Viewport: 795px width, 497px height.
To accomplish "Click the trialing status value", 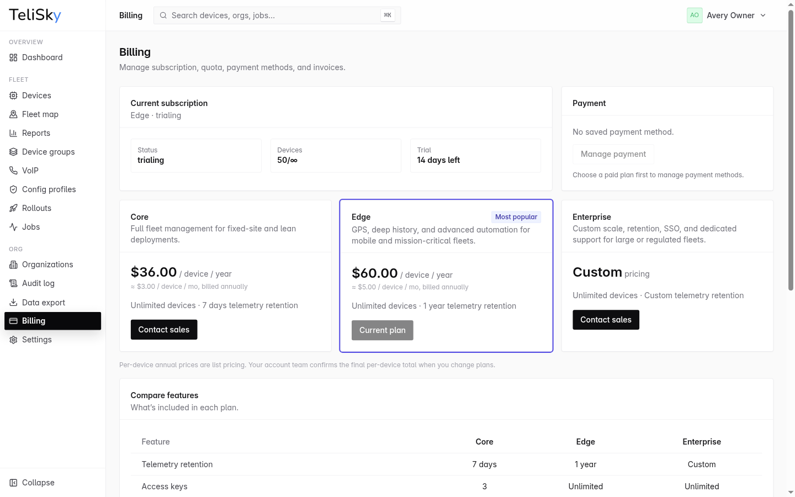I will pyautogui.click(x=151, y=160).
